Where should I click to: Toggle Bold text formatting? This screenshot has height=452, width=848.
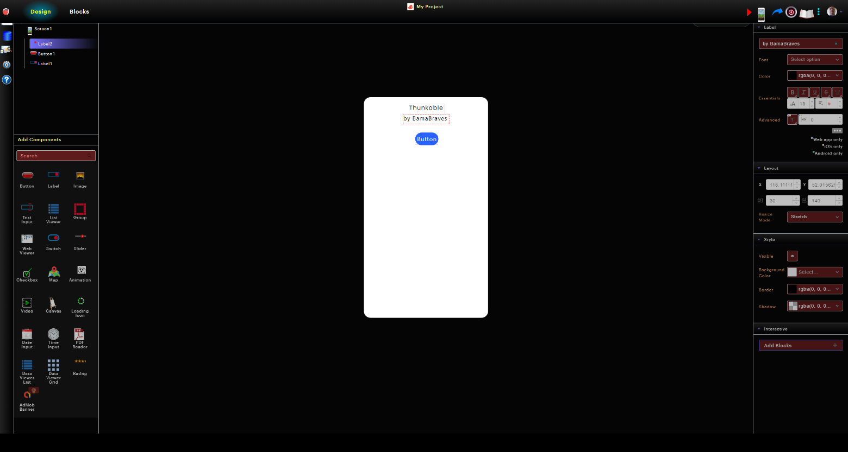[x=793, y=92]
